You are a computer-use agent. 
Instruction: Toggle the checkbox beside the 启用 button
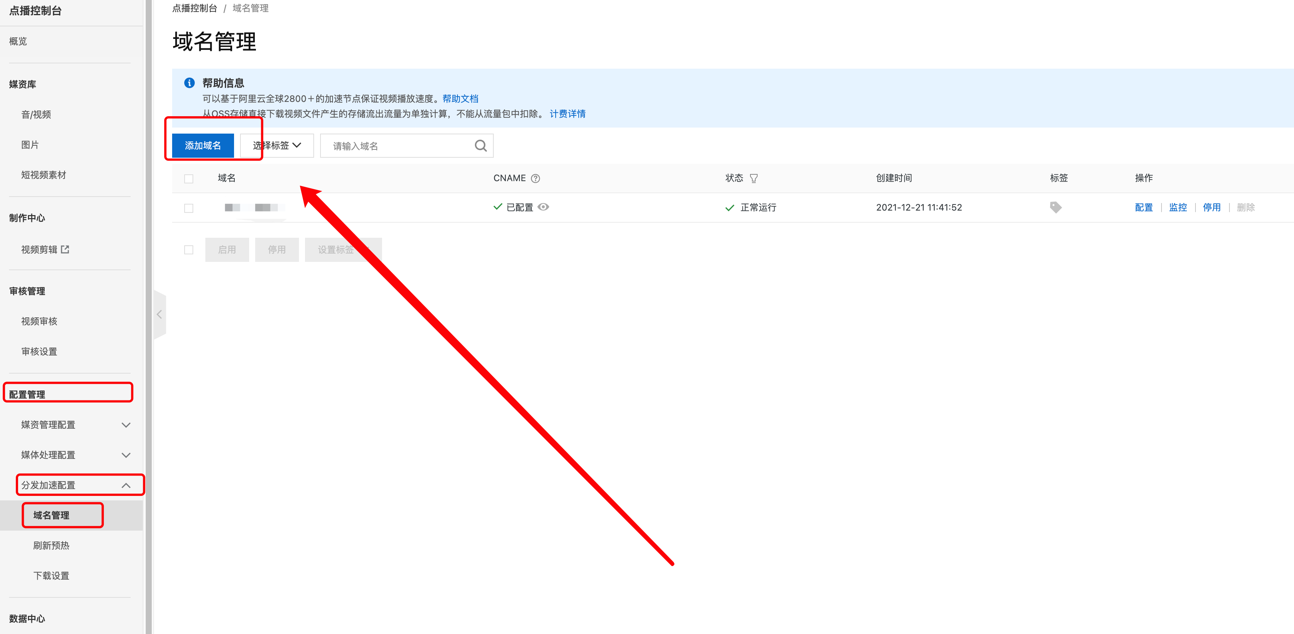(189, 250)
